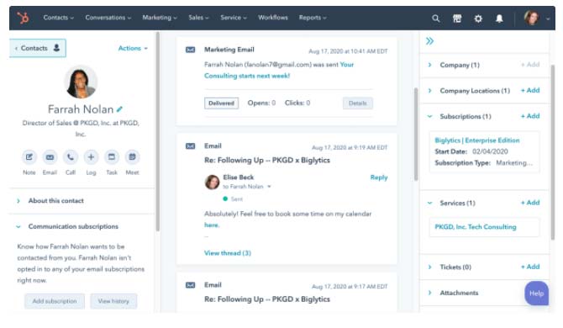
Task: Open recipient dropdown under Elise Beck
Action: point(269,187)
